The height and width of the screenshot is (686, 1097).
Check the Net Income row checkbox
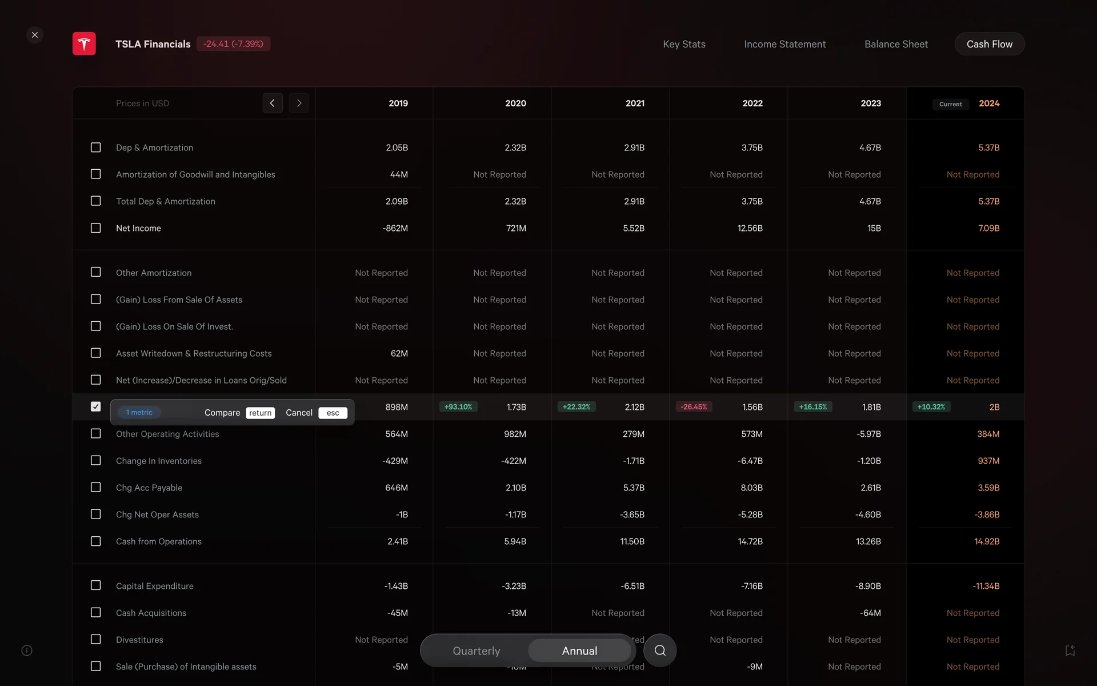click(x=96, y=228)
